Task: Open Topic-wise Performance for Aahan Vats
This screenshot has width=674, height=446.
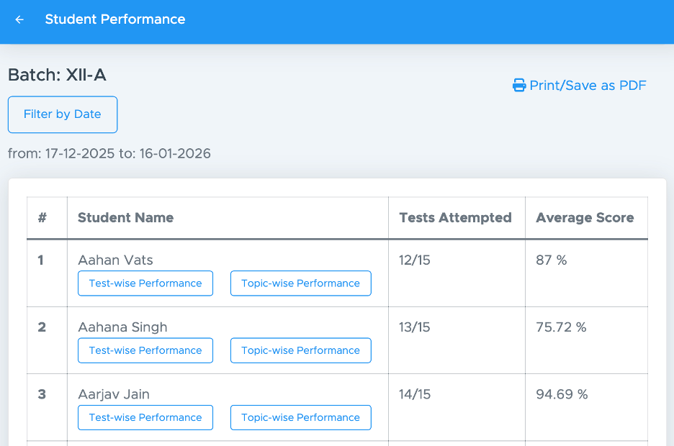Action: click(300, 283)
